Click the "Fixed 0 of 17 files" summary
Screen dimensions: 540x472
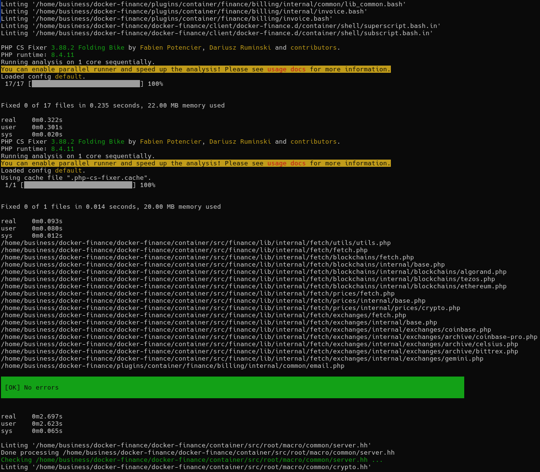[x=112, y=106]
